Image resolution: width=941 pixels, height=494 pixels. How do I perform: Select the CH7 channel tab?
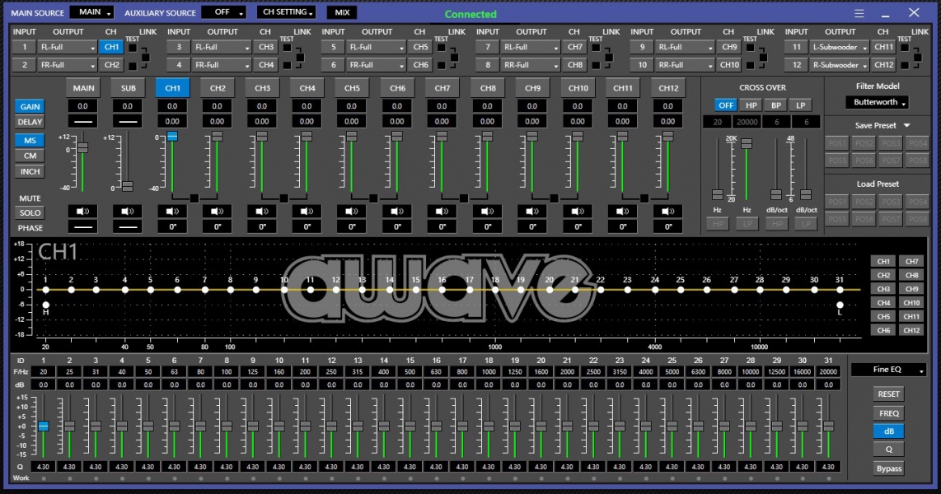tap(442, 87)
